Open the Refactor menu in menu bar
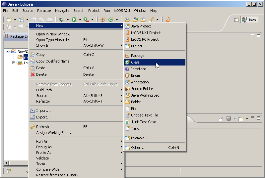 (44, 11)
